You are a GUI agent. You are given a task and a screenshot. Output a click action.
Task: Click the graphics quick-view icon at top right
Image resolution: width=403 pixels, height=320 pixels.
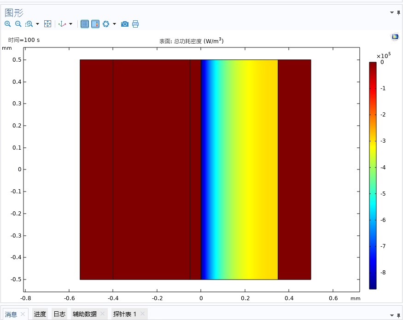395,37
